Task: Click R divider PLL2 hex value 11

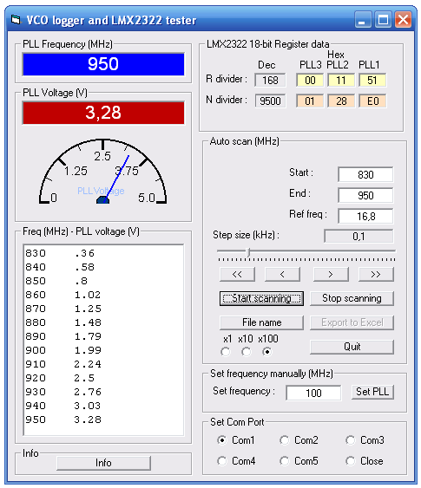Action: (341, 81)
